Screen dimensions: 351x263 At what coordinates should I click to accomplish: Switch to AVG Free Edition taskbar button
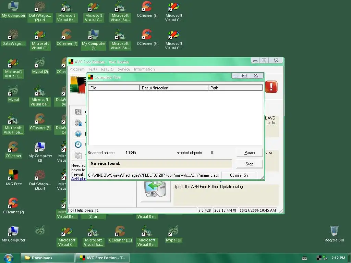click(102, 258)
